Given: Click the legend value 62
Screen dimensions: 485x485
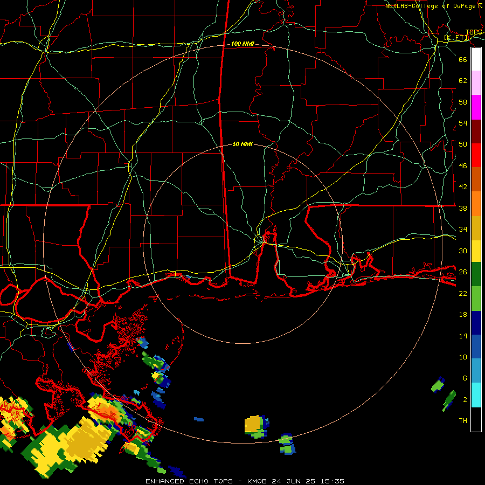Looking at the screenshot, I should click(463, 81).
